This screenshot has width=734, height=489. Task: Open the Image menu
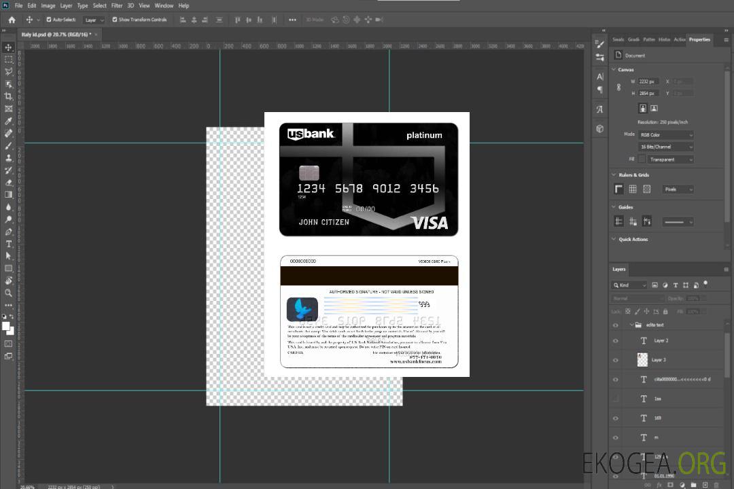[48, 5]
